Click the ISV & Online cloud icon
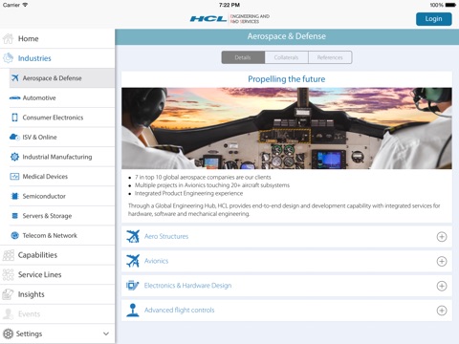Screen dimensions: 459x344 pos(14,137)
